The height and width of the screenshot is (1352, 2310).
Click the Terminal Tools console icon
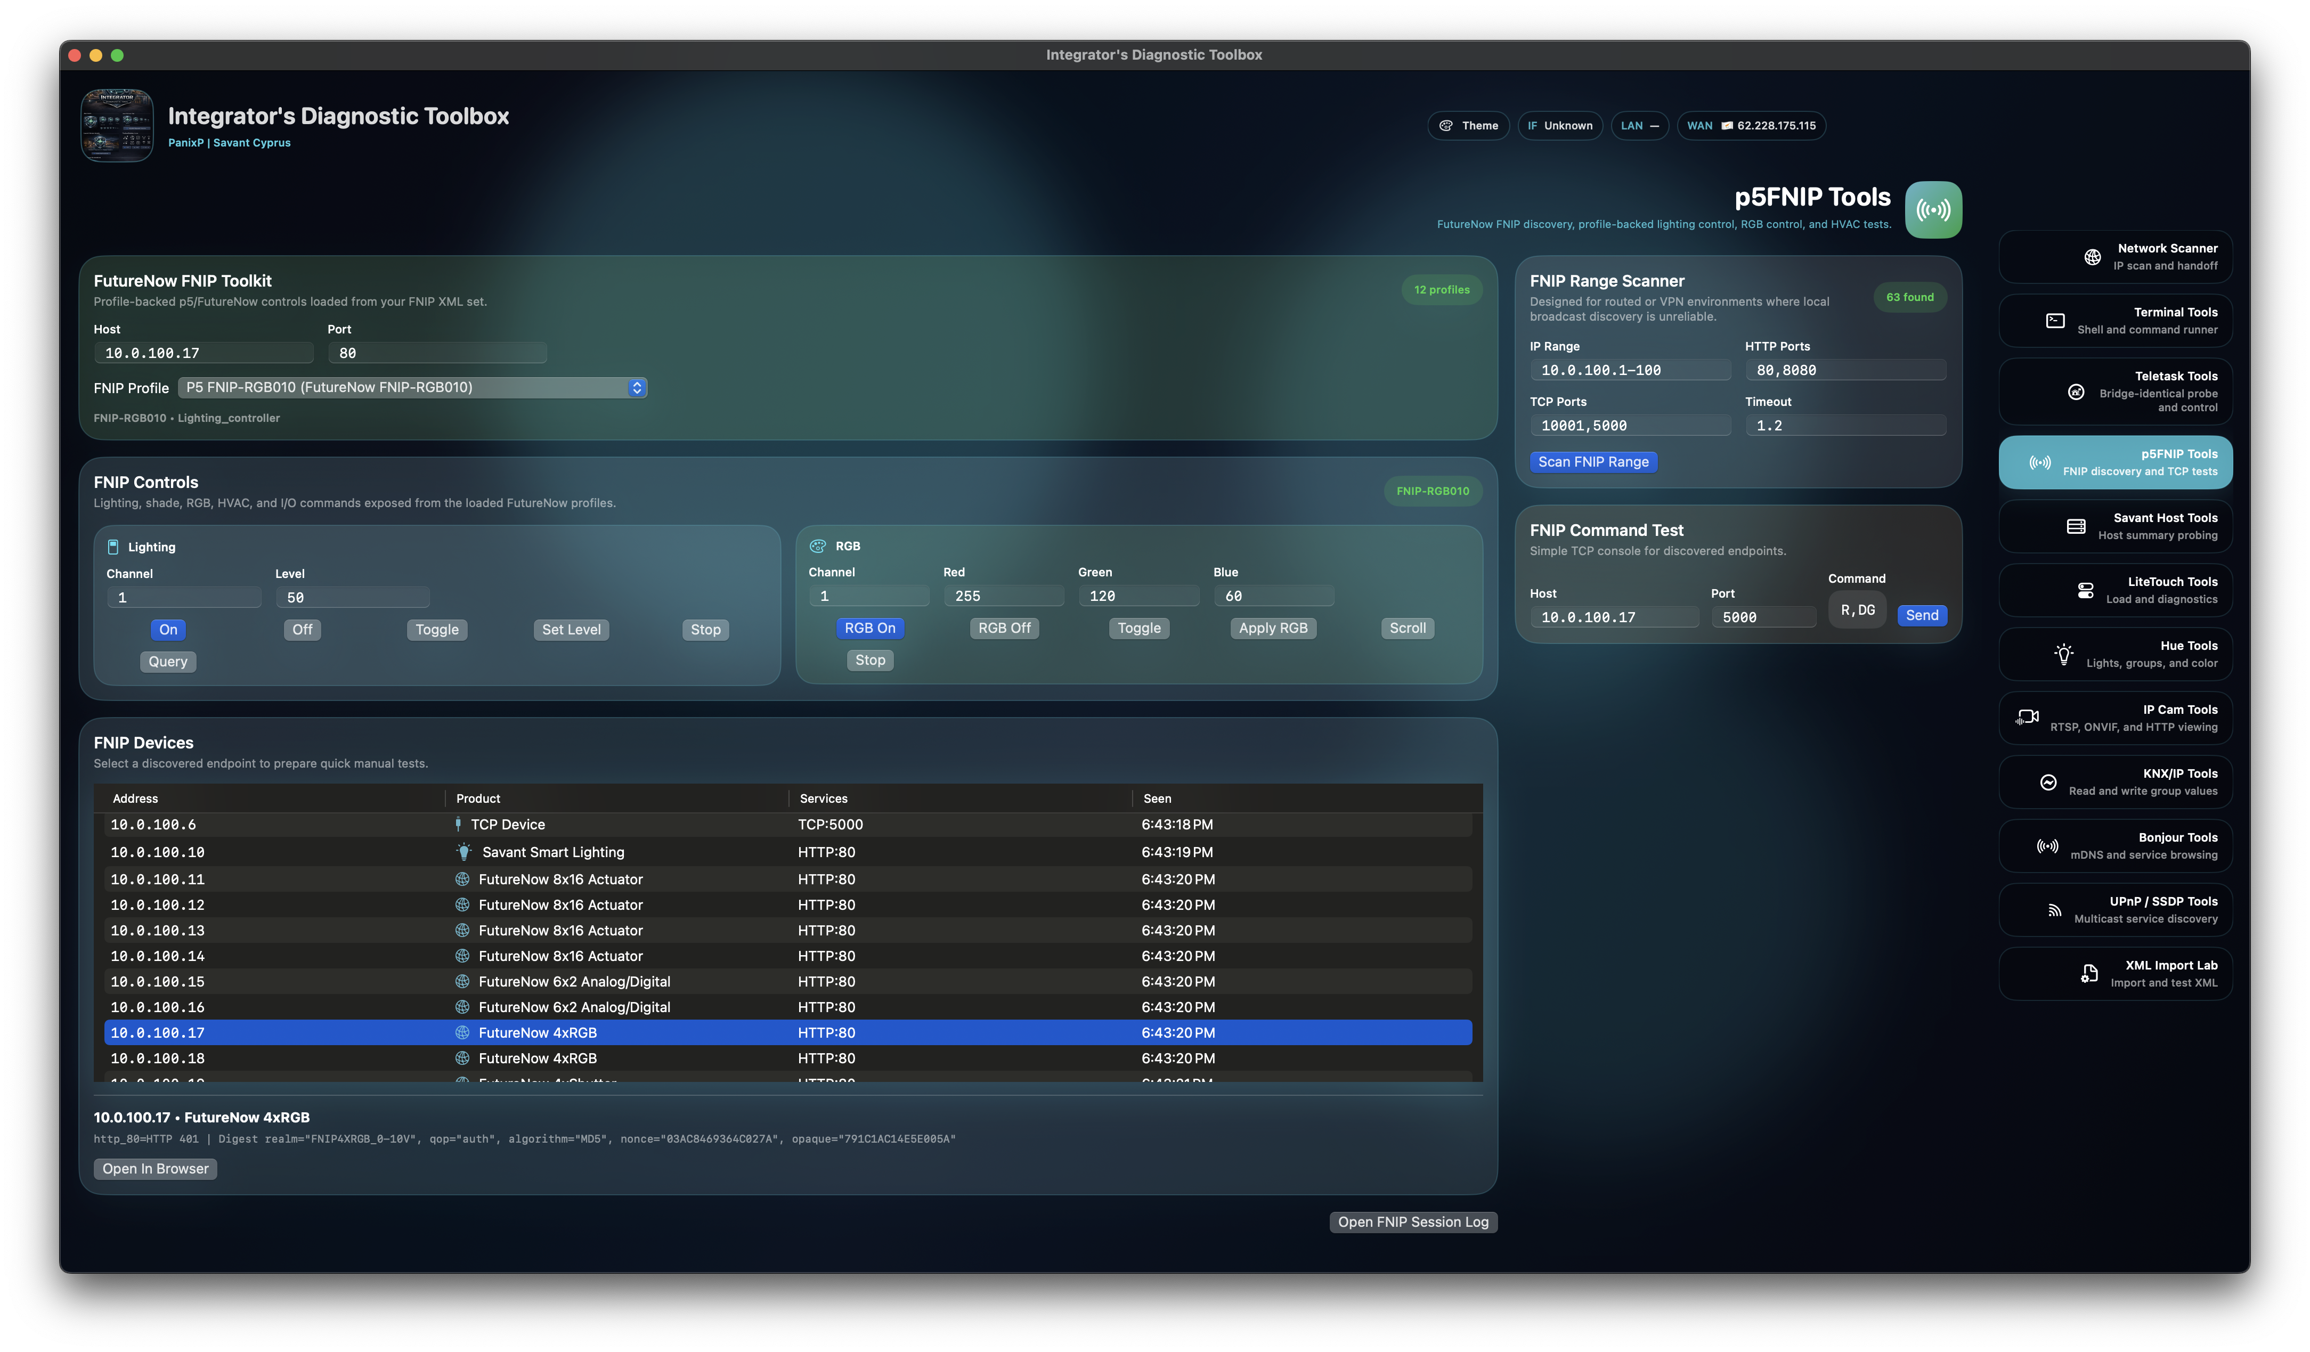coord(2055,321)
